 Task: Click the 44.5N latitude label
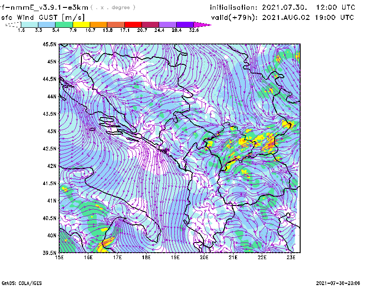(x=49, y=79)
